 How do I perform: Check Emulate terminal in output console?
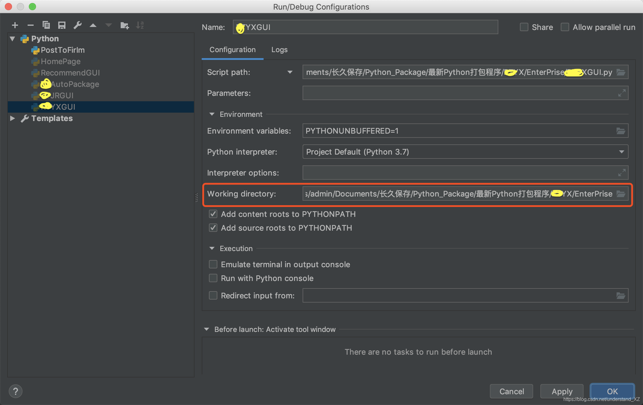pos(213,264)
